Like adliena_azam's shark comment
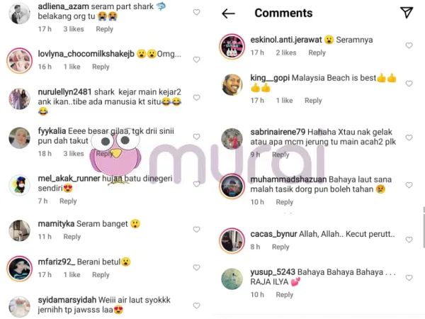Viewport: 425px width, 319px height. [x=196, y=12]
